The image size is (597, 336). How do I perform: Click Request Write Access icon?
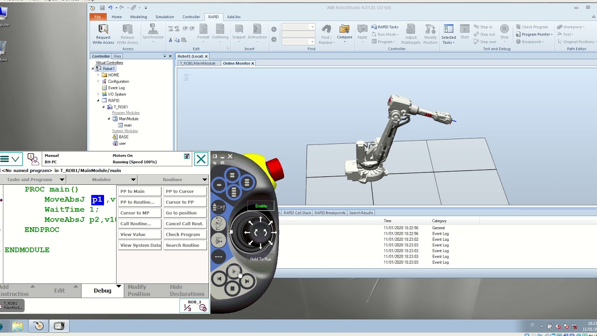[x=103, y=34]
